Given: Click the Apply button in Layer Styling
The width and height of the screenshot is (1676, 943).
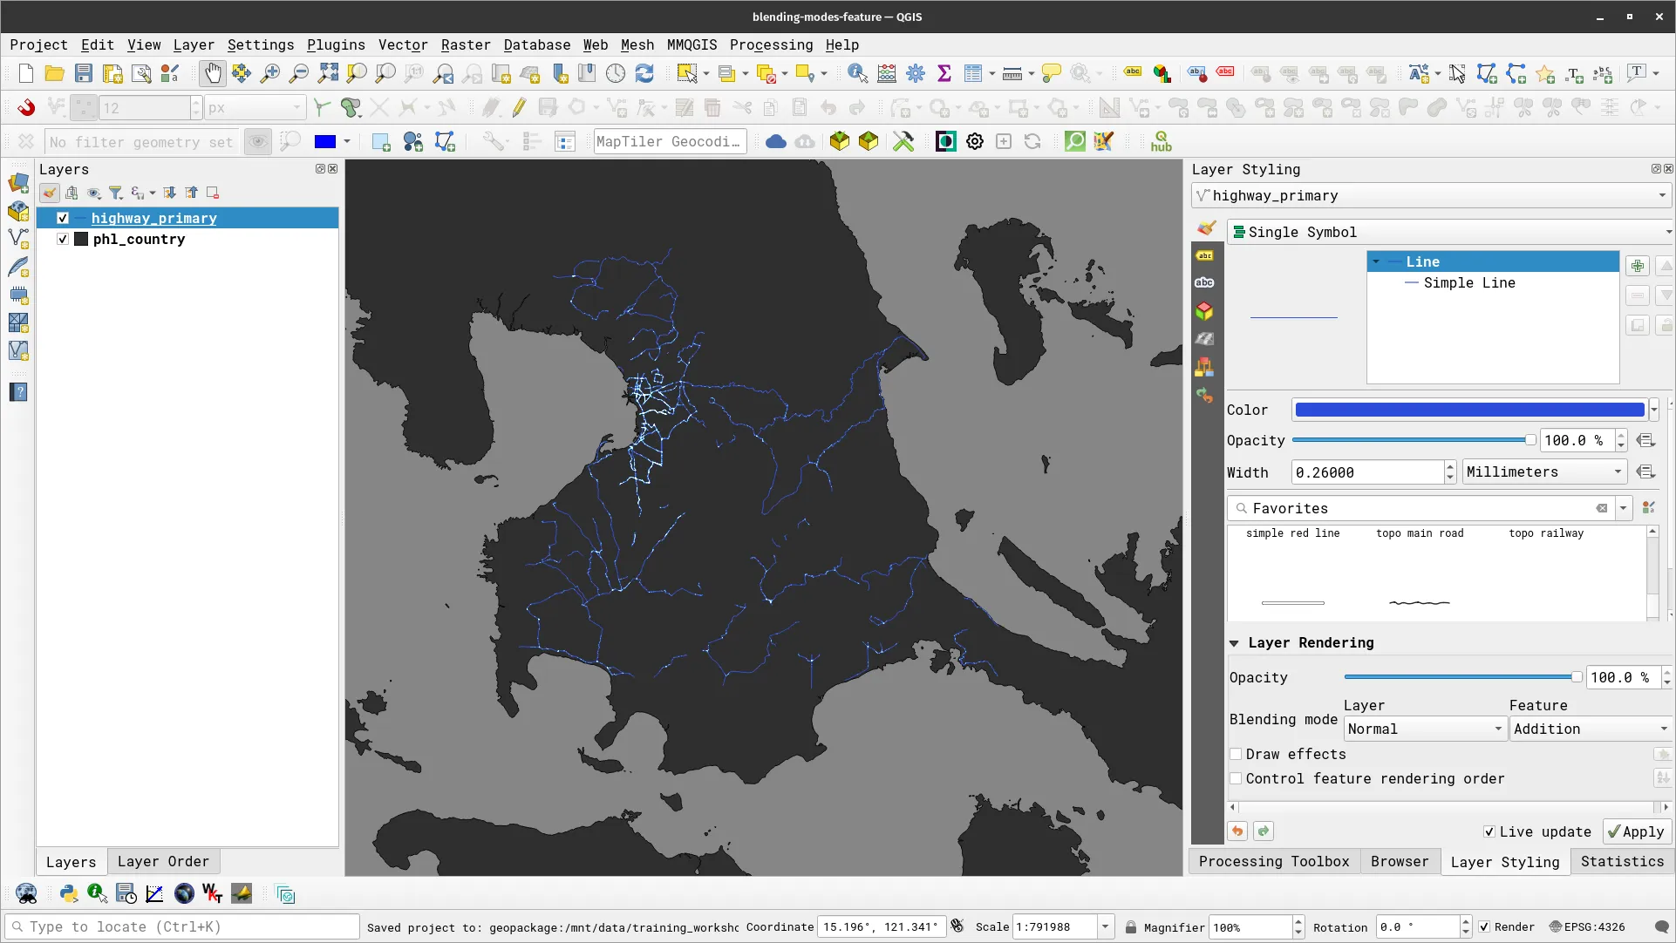Looking at the screenshot, I should (1635, 831).
